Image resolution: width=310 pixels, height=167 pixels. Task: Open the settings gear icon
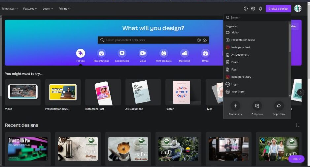pyautogui.click(x=253, y=9)
